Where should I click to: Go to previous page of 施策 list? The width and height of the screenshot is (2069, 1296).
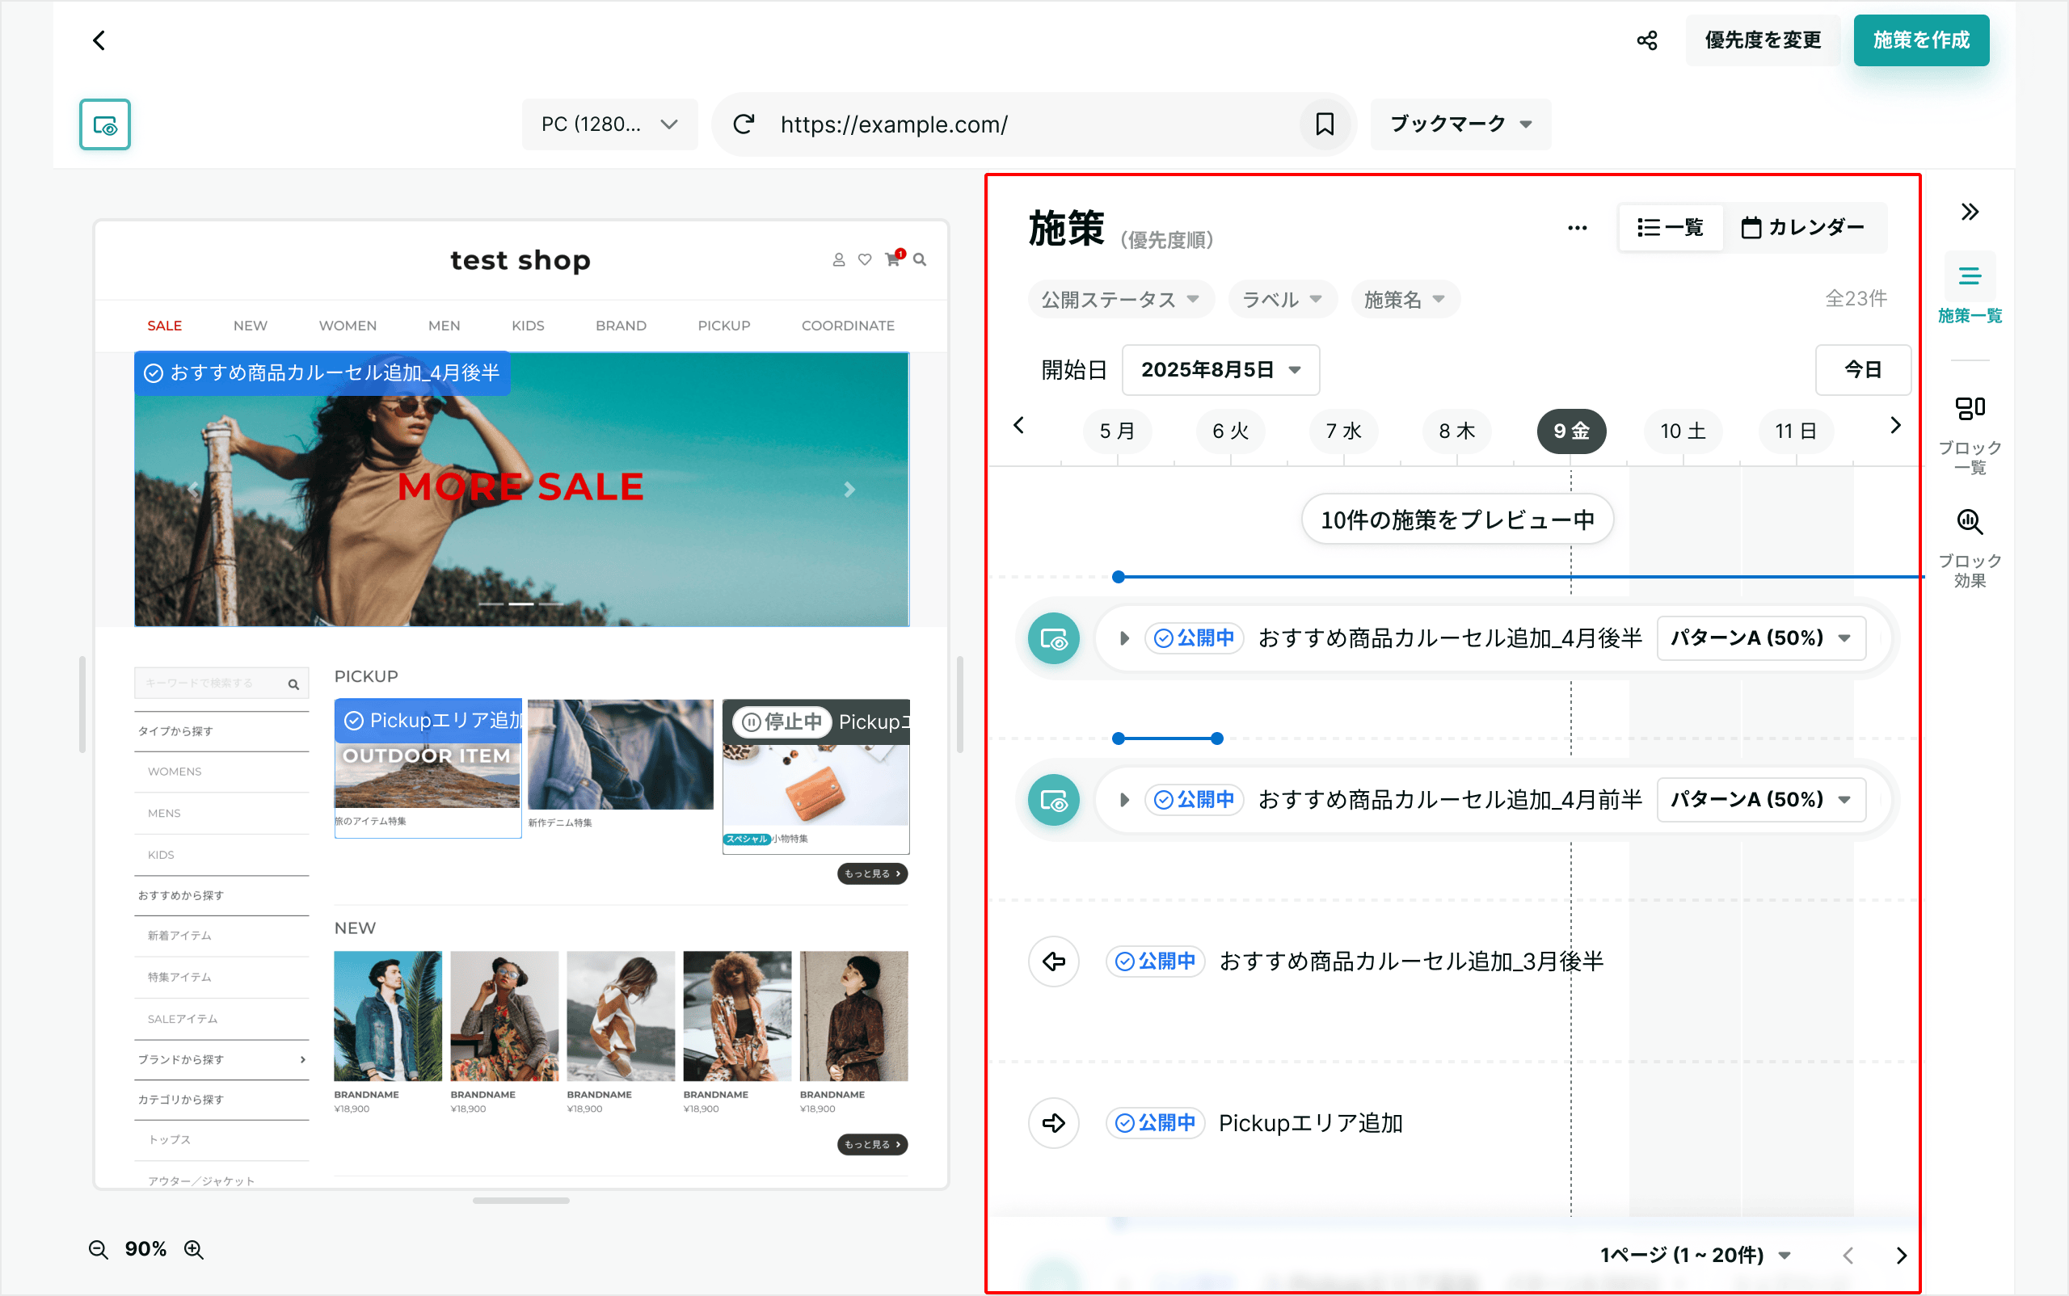tap(1848, 1256)
